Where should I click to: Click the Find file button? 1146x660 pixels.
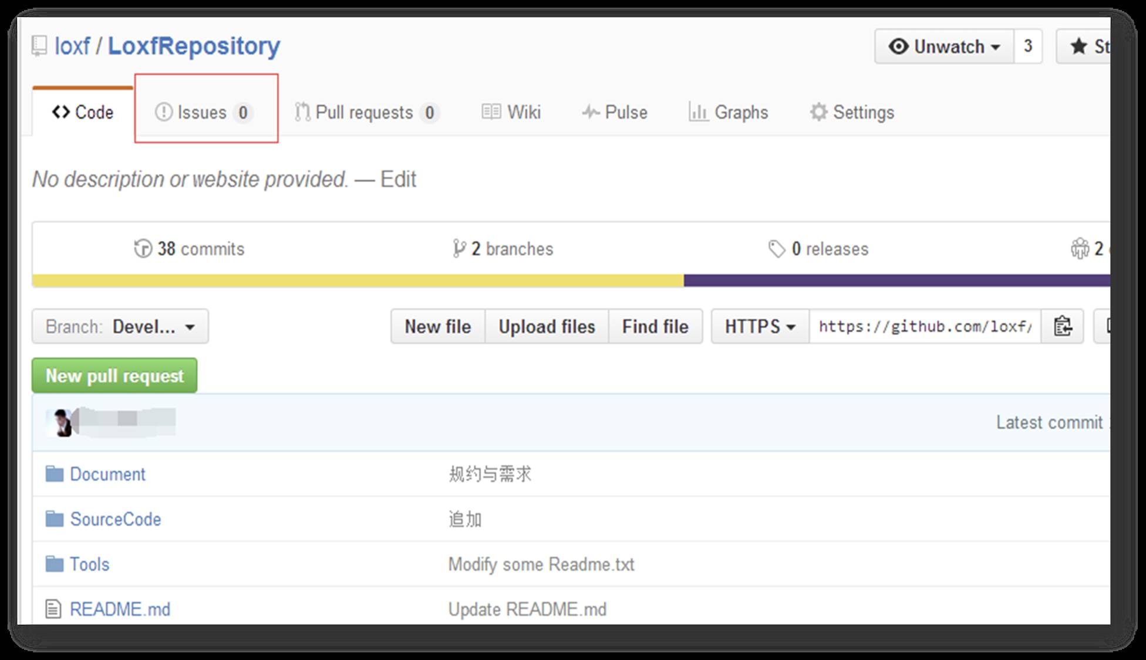[x=655, y=326]
